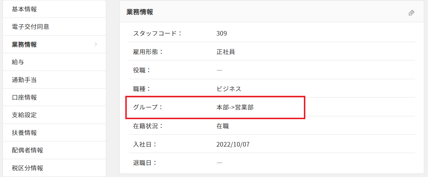Select the 口座情報 sidebar item
The image size is (428, 177).
click(24, 97)
